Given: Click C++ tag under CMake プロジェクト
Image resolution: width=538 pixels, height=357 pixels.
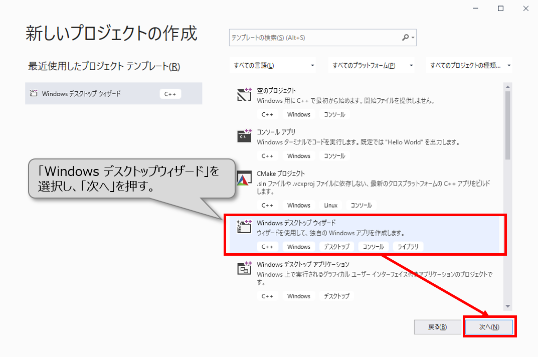Looking at the screenshot, I should [x=267, y=205].
